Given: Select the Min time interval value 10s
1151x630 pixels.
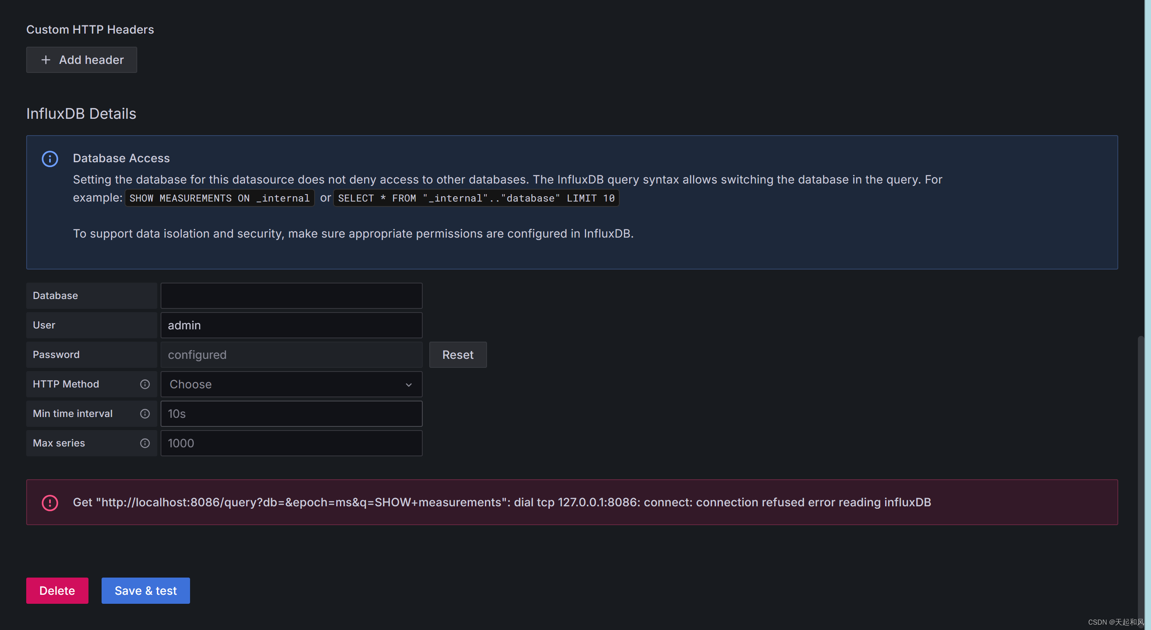Looking at the screenshot, I should click(291, 413).
